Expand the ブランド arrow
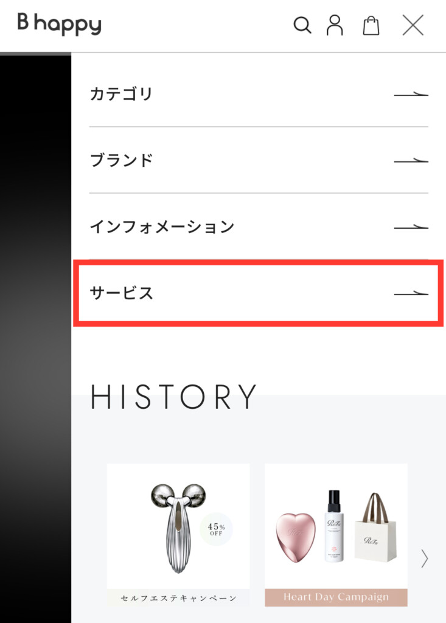Image resolution: width=446 pixels, height=623 pixels. [x=411, y=161]
